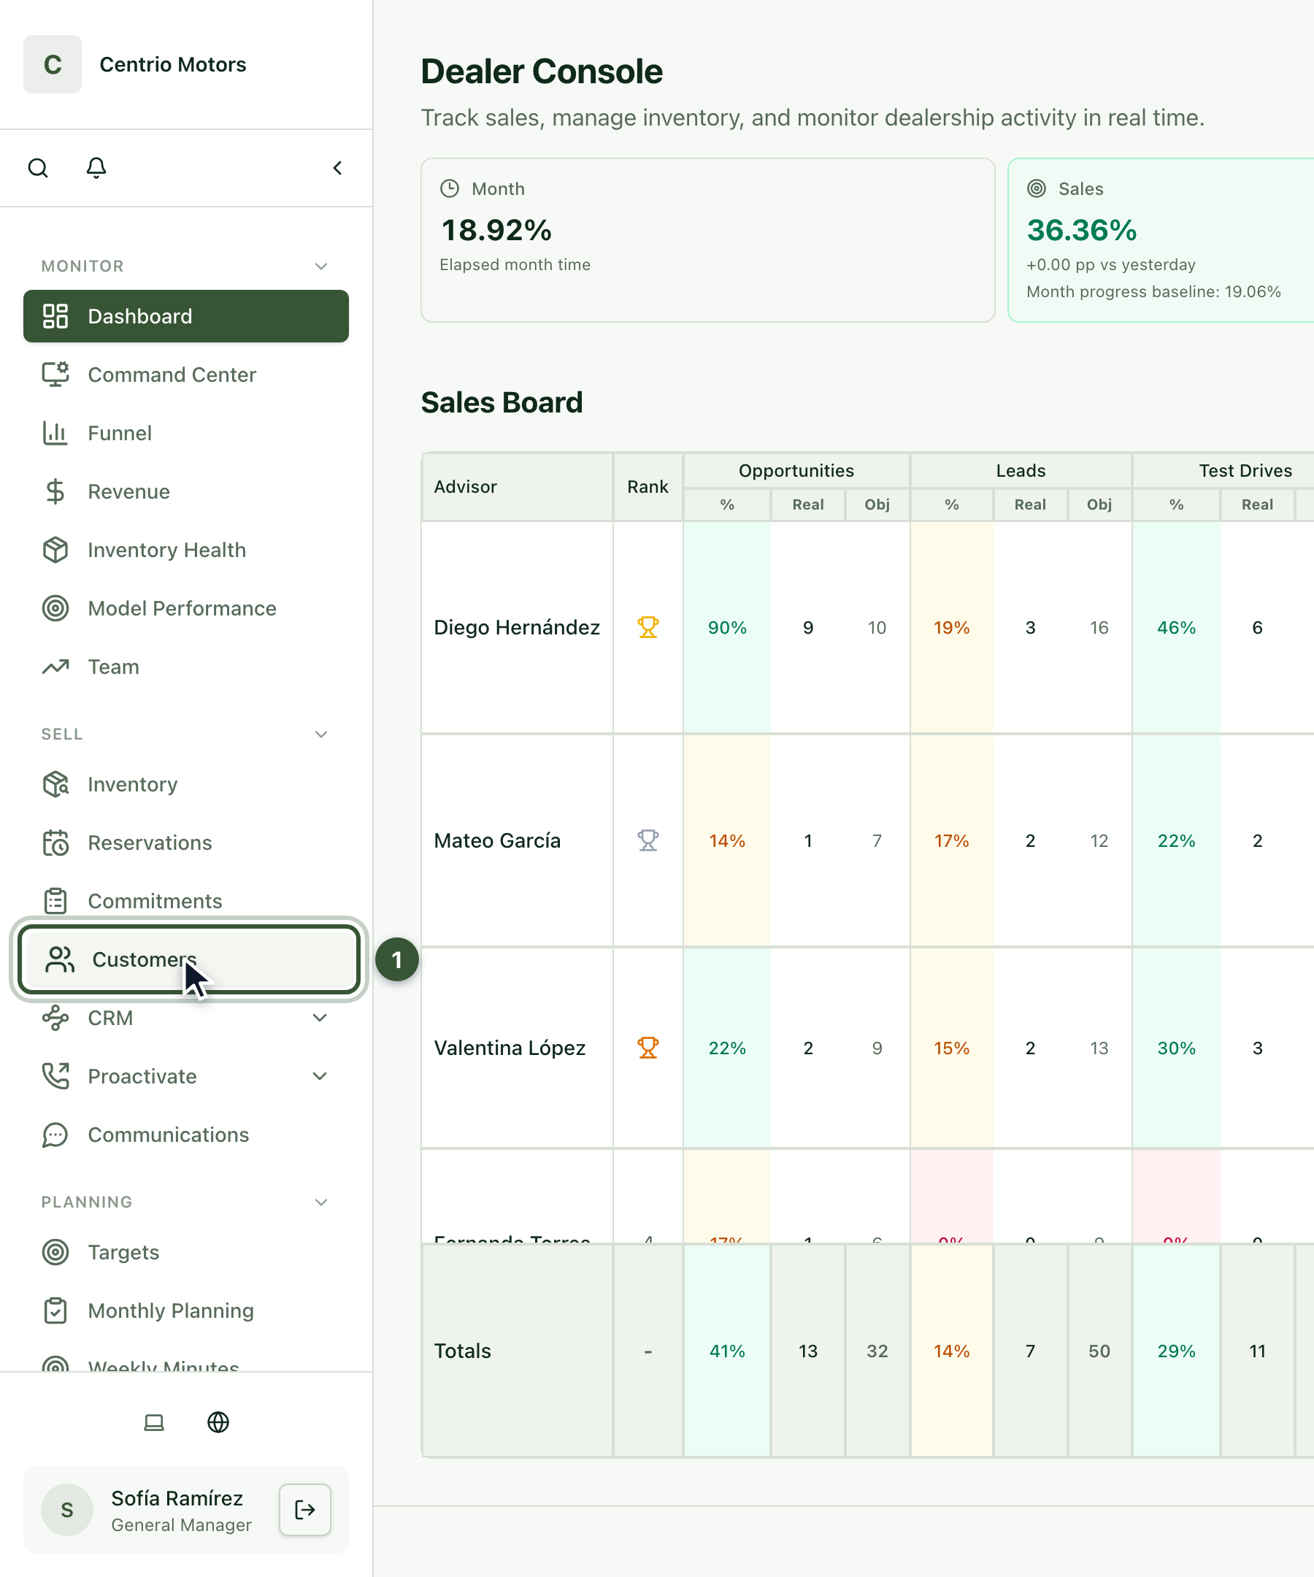Click the laptop theme icon
This screenshot has width=1314, height=1577.
154,1422
